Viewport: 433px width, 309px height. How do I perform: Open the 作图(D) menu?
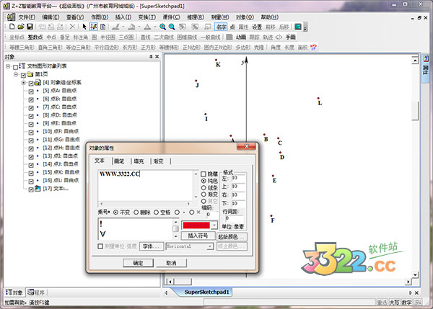click(x=100, y=17)
